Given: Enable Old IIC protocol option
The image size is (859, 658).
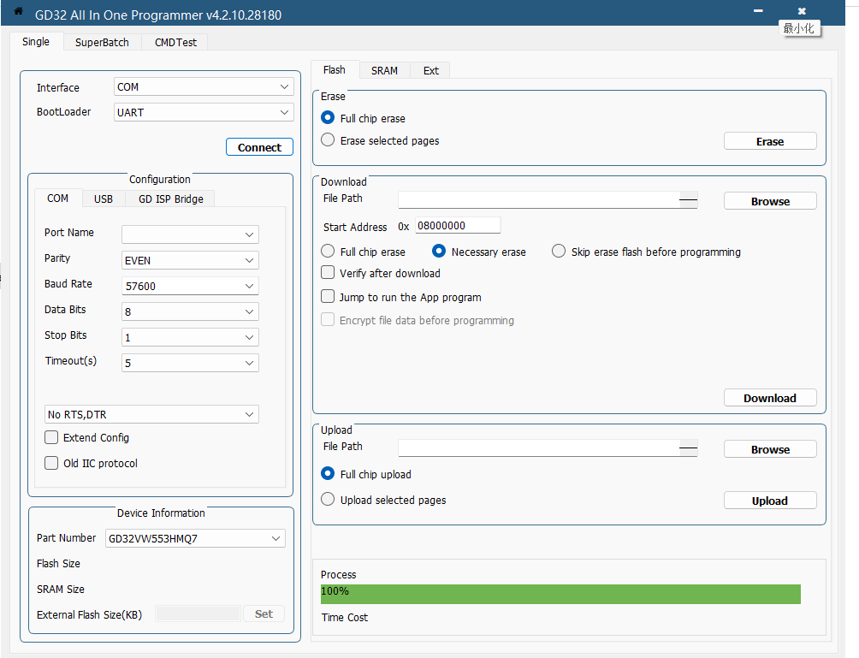Looking at the screenshot, I should (x=51, y=463).
